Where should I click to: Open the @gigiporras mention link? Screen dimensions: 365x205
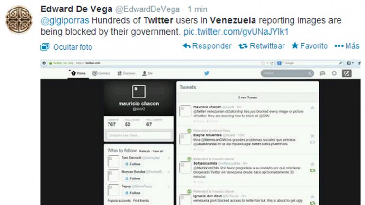pos(65,20)
